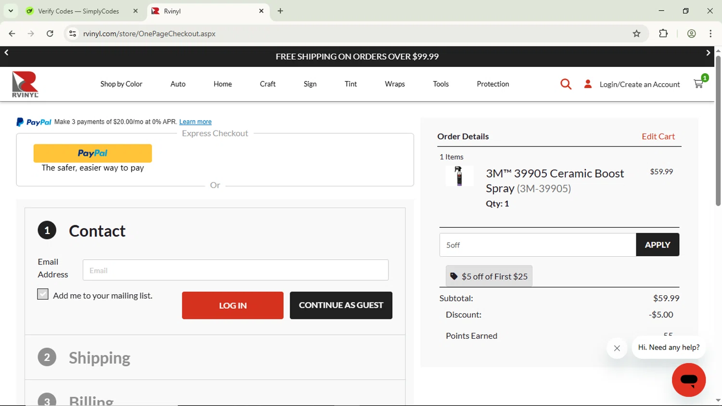The width and height of the screenshot is (722, 406).
Task: Open the Tint menu
Action: coord(351,84)
